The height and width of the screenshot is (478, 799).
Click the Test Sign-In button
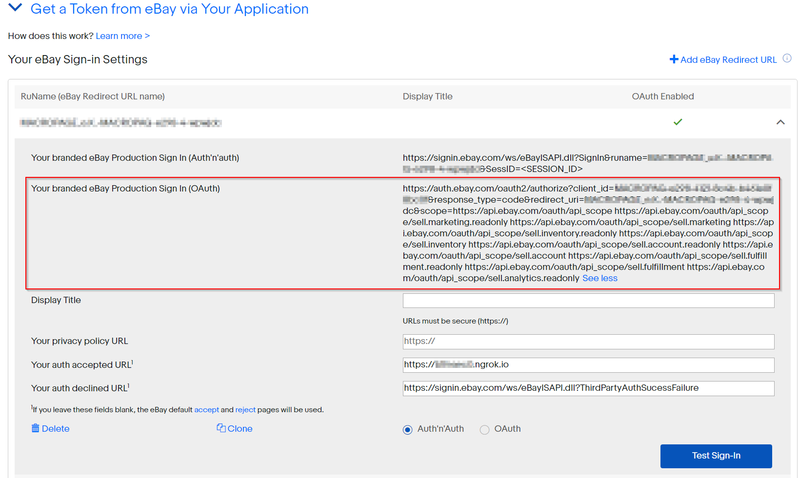[716, 456]
